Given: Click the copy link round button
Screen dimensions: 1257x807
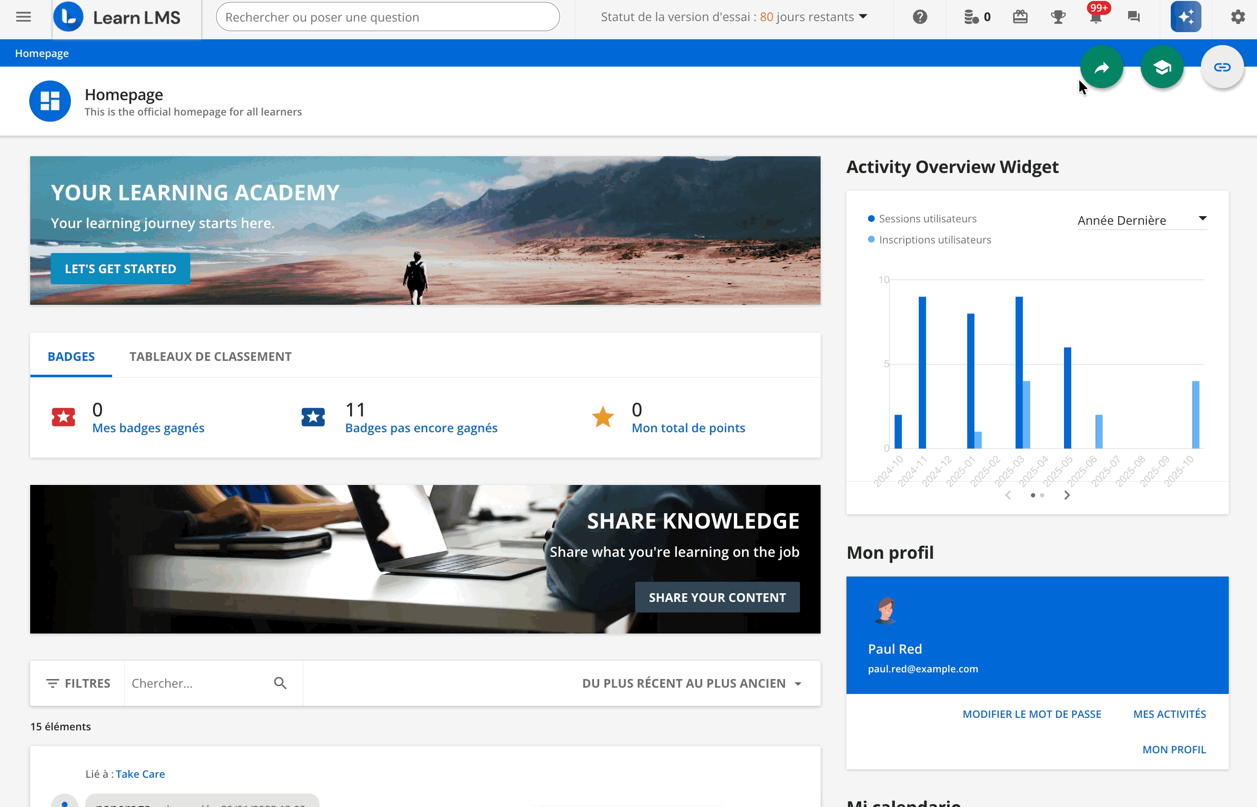Looking at the screenshot, I should click(1222, 67).
